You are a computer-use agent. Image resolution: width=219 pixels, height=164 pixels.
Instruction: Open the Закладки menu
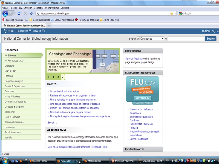39,8
